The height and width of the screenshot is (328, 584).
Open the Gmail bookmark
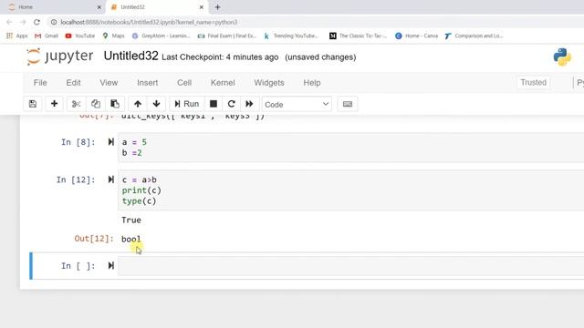[47, 36]
